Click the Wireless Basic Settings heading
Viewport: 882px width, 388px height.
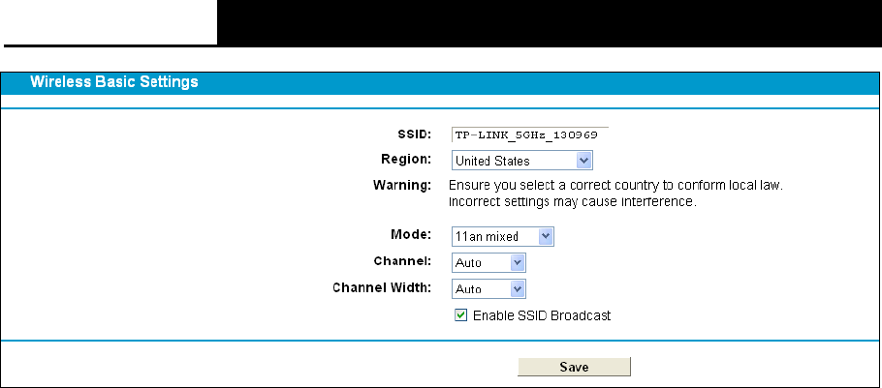click(x=114, y=82)
